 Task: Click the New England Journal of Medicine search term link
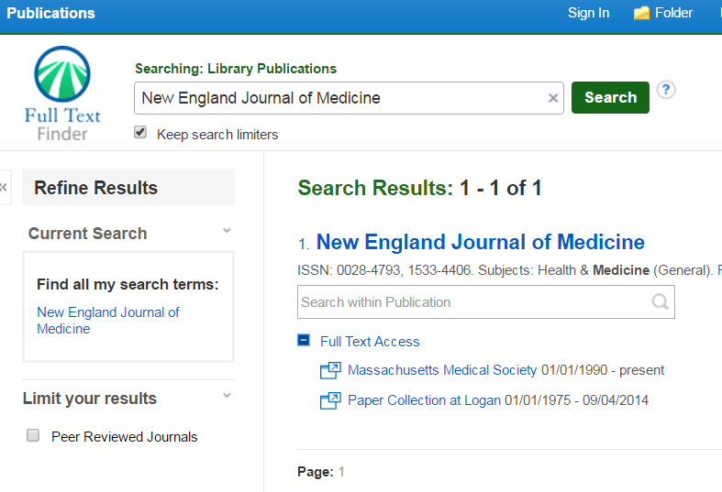coord(108,321)
